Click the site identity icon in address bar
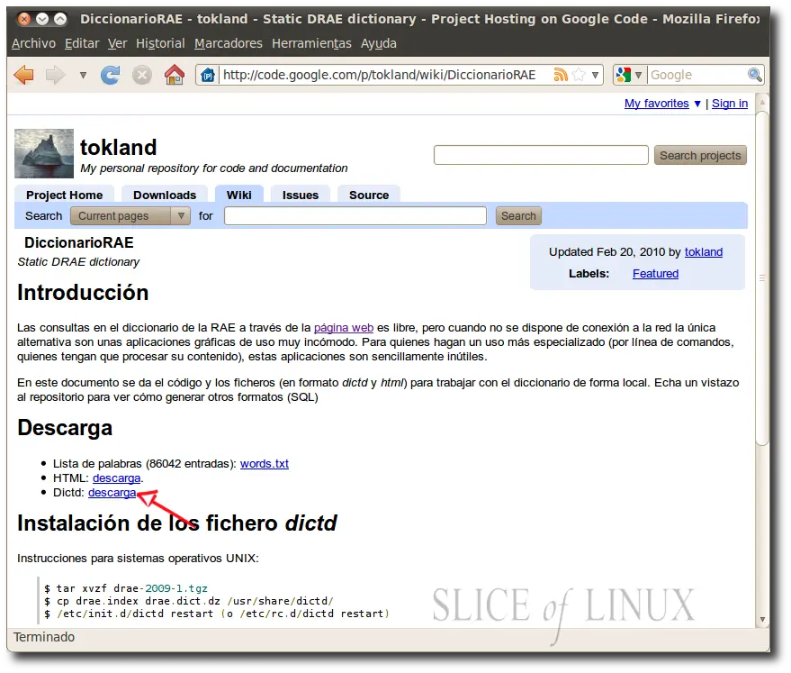Viewport: 791px width, 673px height. coord(208,75)
